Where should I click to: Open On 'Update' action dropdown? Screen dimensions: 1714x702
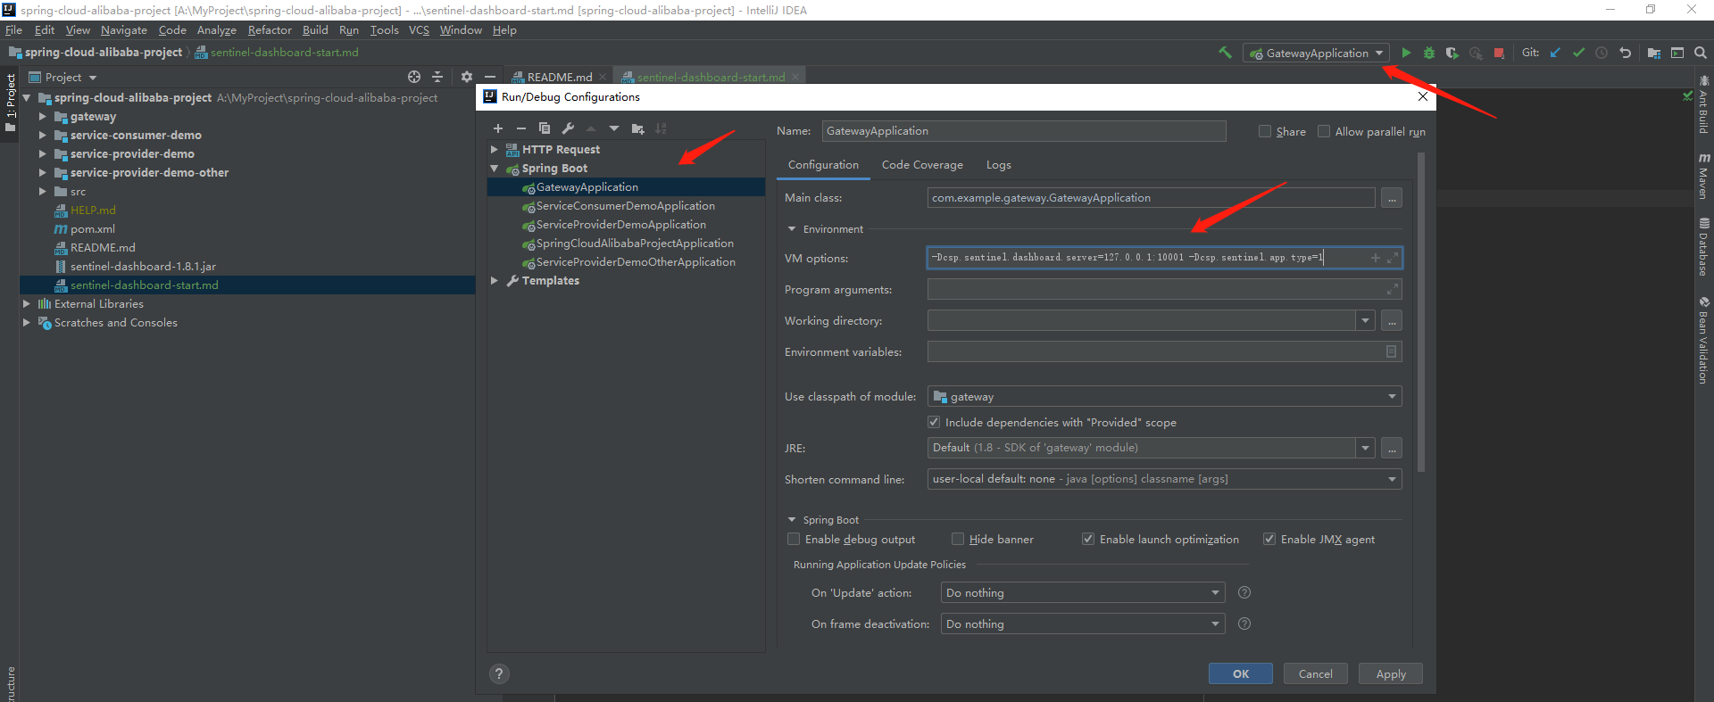tap(1084, 592)
